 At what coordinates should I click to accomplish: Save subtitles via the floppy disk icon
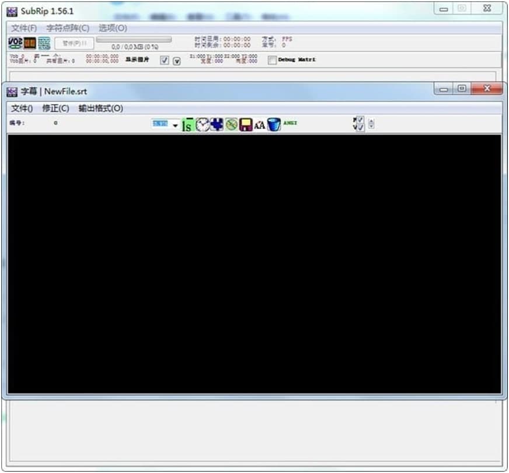246,124
